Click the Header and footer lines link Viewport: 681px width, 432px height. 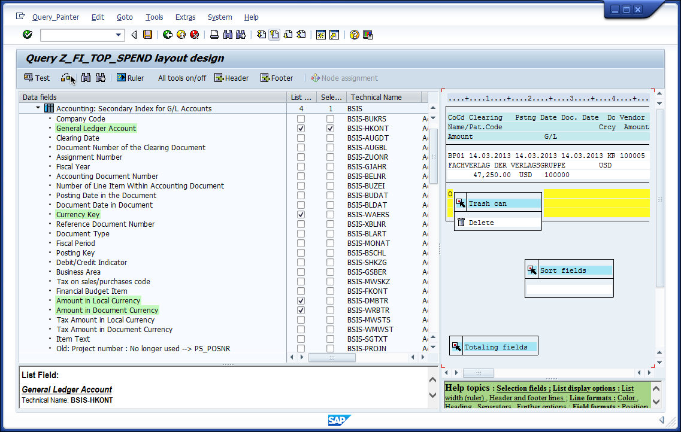528,398
